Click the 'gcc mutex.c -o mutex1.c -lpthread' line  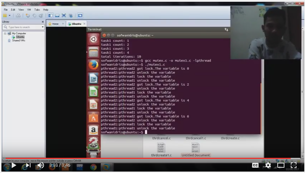pyautogui.click(x=178, y=60)
